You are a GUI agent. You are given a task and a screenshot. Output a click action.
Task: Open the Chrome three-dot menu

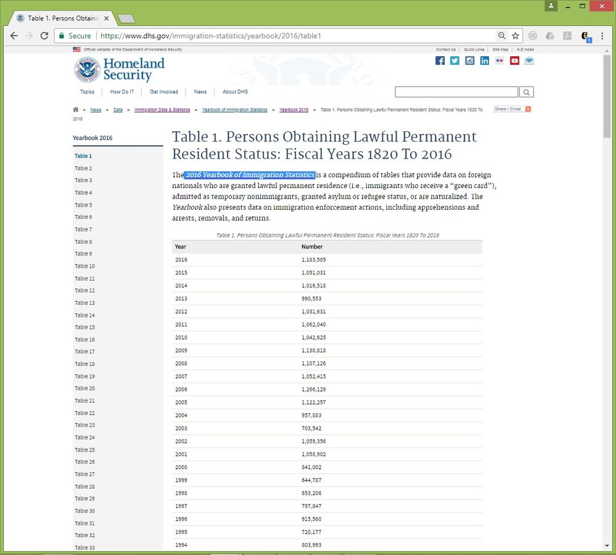point(602,36)
